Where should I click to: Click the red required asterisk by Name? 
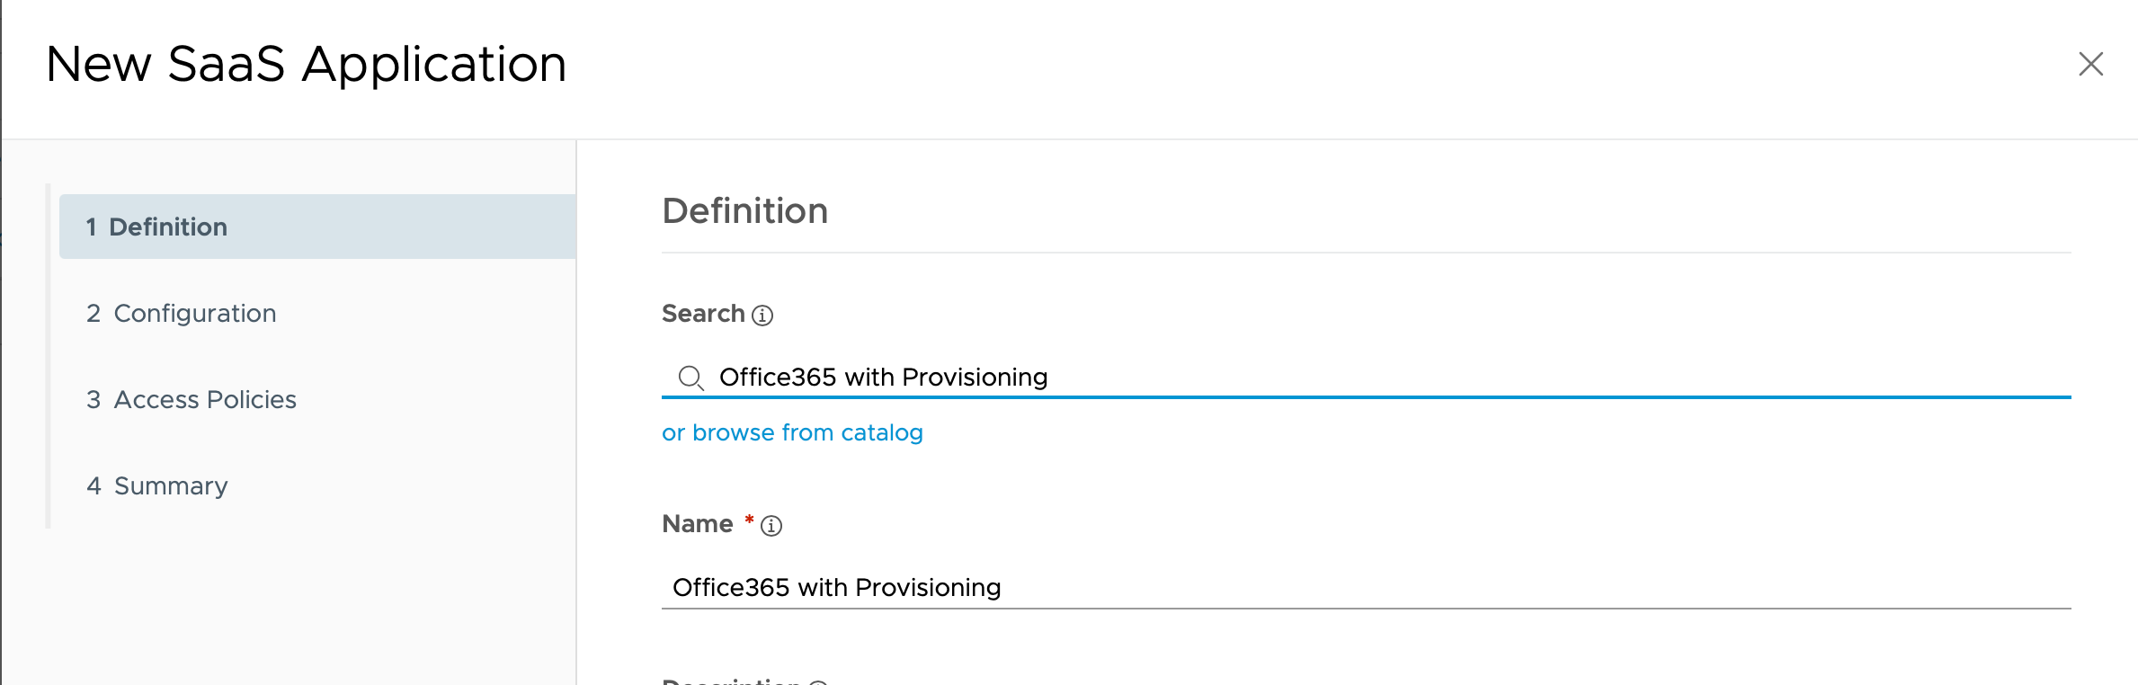click(749, 520)
